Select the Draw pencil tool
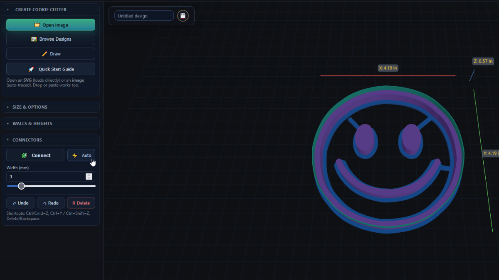 [x=51, y=54]
